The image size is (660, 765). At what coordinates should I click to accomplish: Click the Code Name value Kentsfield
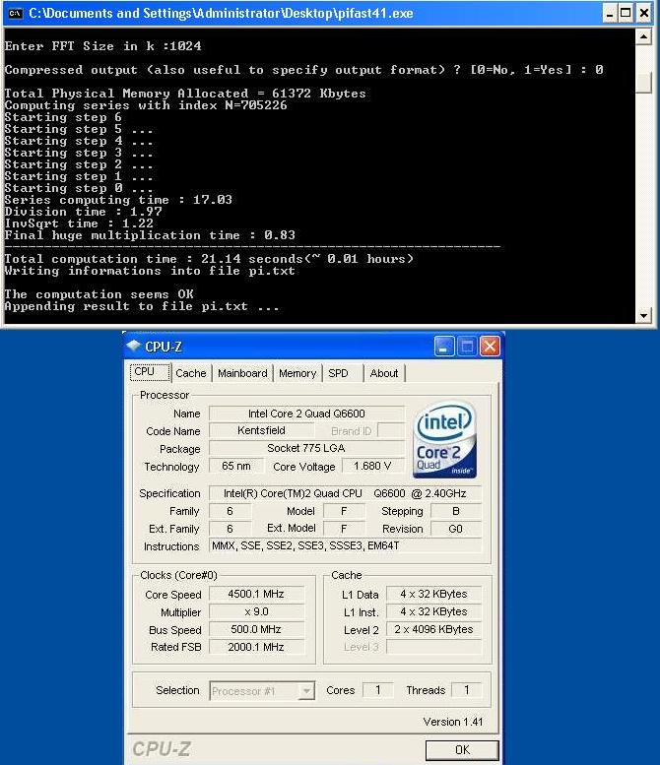tap(262, 430)
